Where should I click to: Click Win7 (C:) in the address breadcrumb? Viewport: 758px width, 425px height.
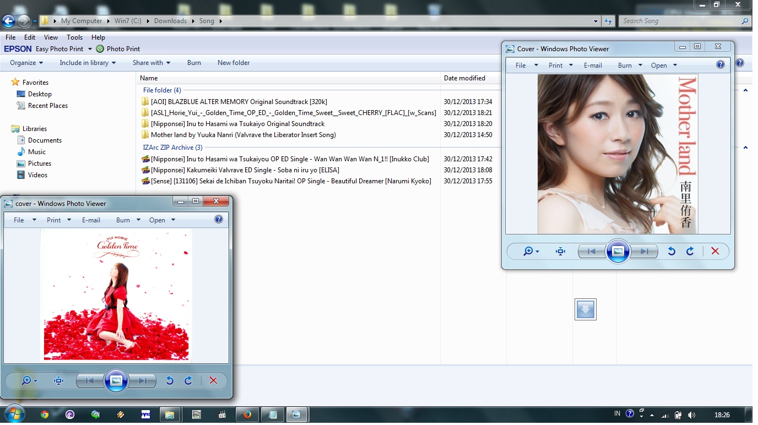[128, 21]
